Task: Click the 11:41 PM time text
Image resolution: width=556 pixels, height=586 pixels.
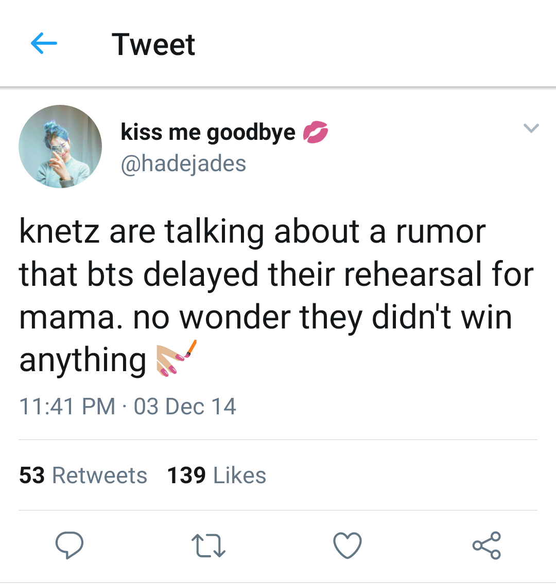Action: click(x=67, y=406)
